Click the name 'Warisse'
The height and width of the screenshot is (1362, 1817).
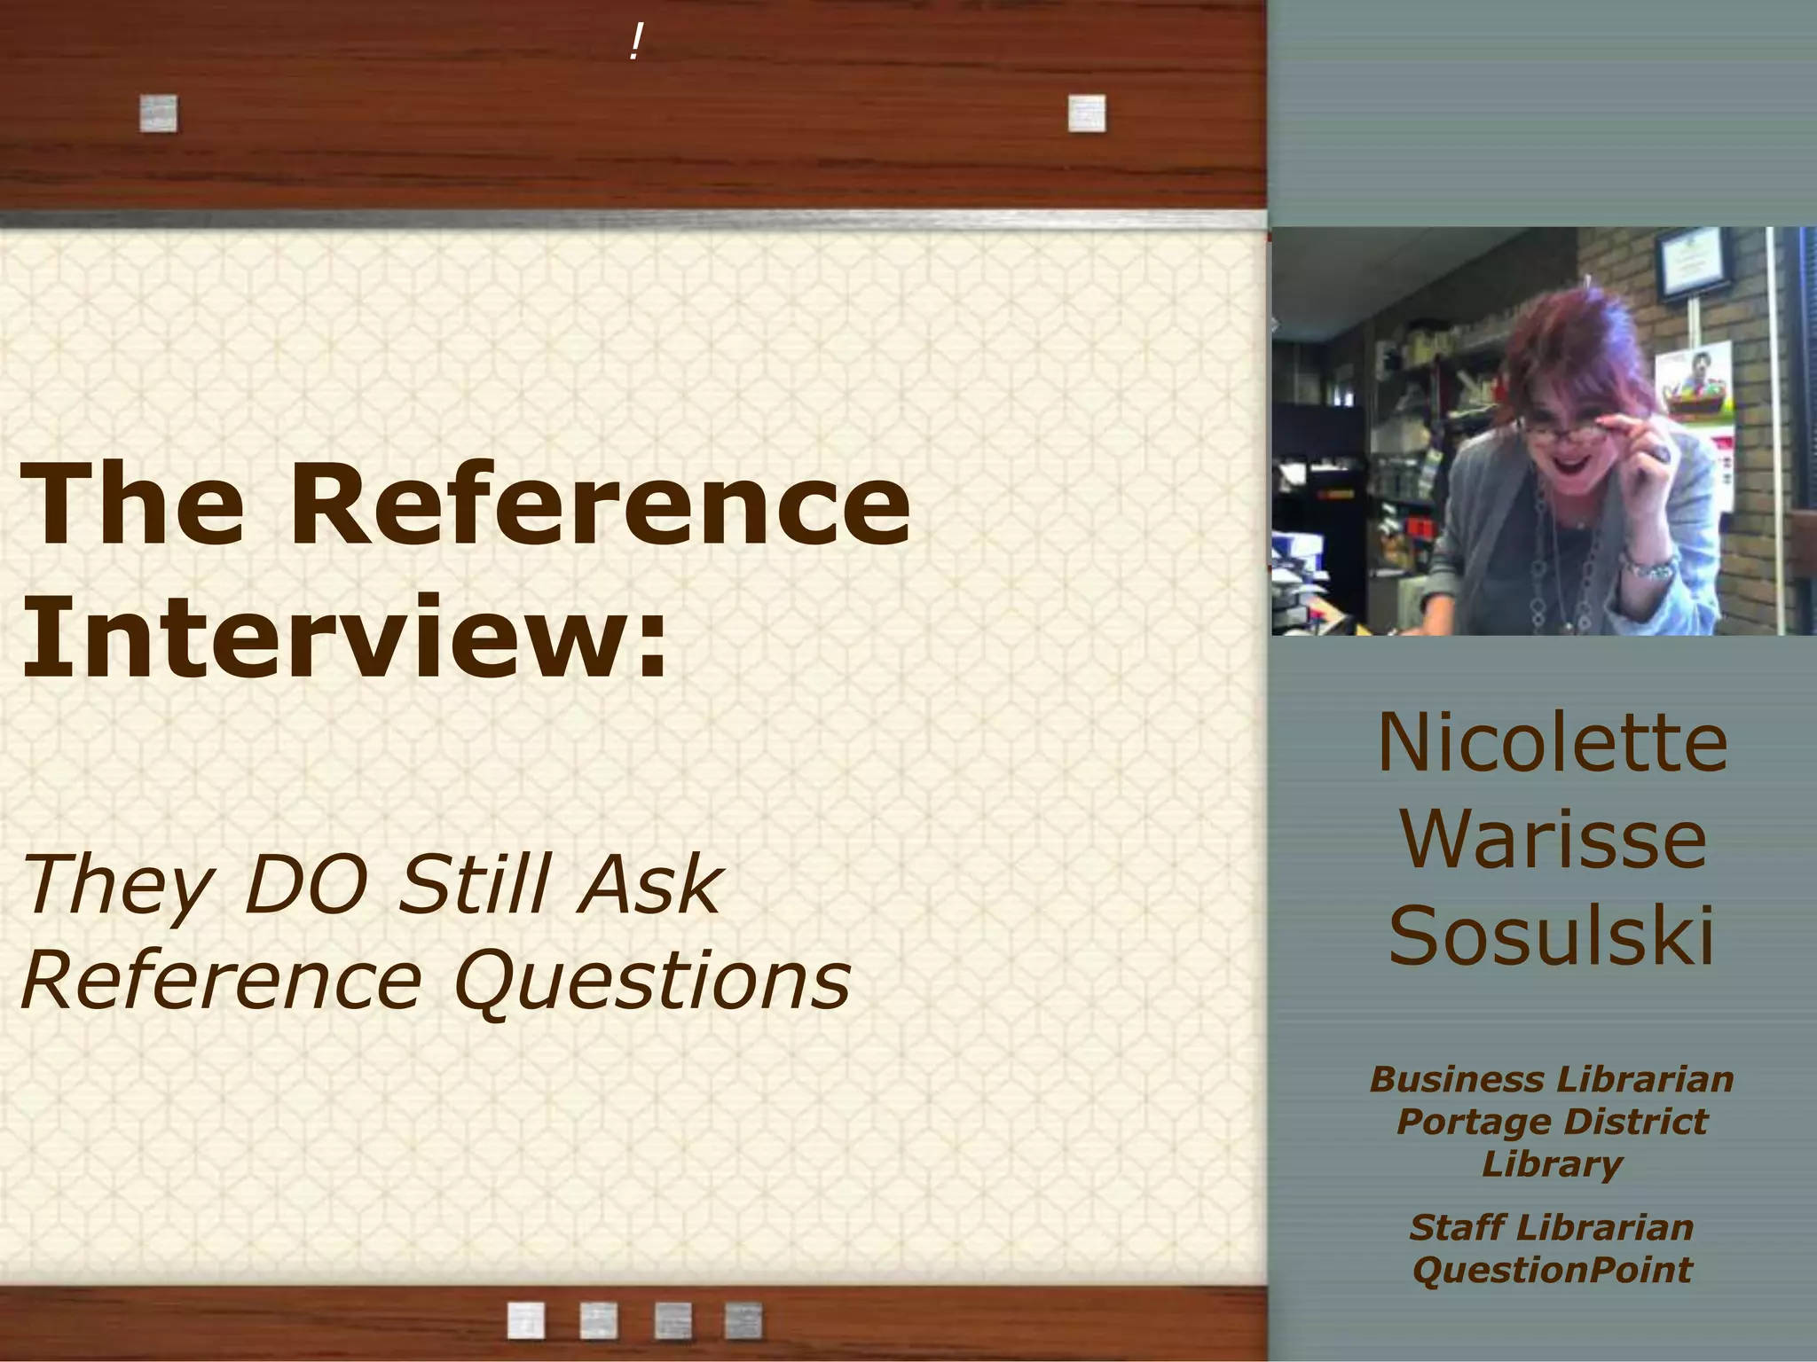(x=1553, y=839)
